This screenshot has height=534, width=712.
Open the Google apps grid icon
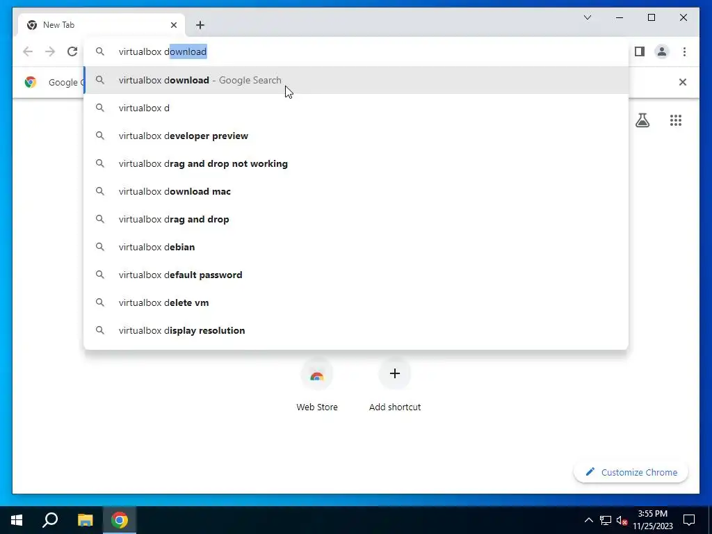click(x=676, y=120)
